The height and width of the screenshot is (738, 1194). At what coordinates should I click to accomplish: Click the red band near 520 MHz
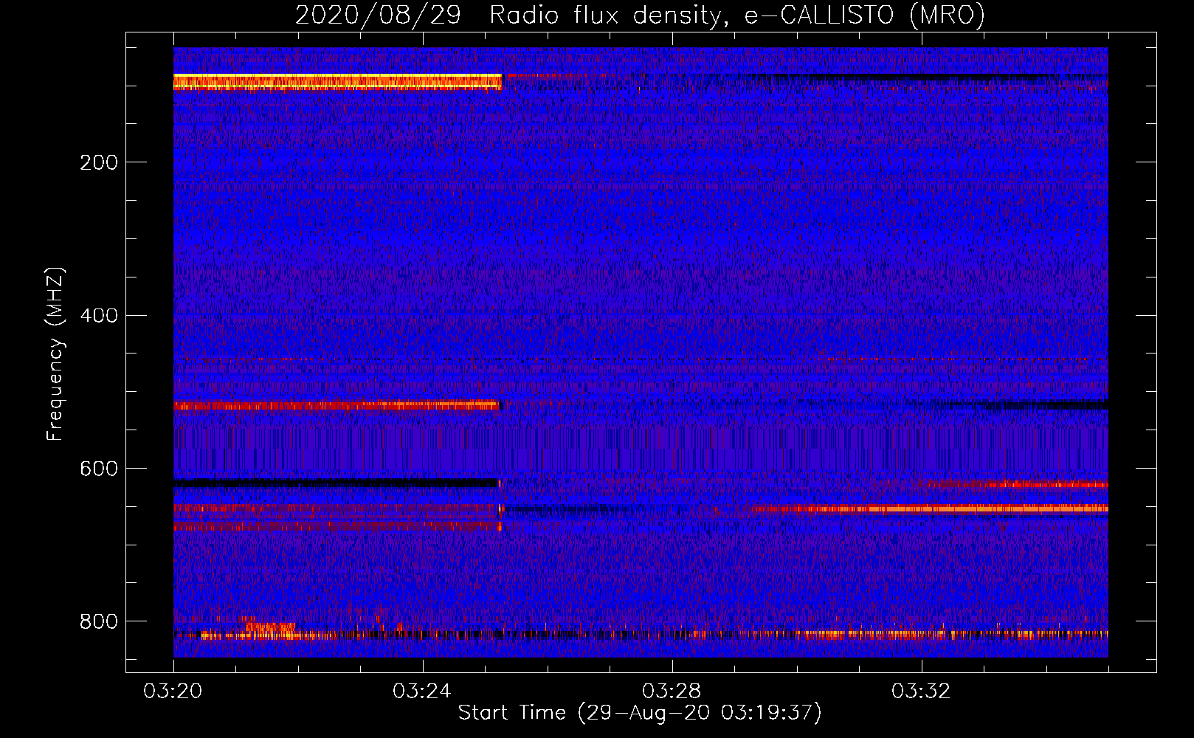pos(337,405)
